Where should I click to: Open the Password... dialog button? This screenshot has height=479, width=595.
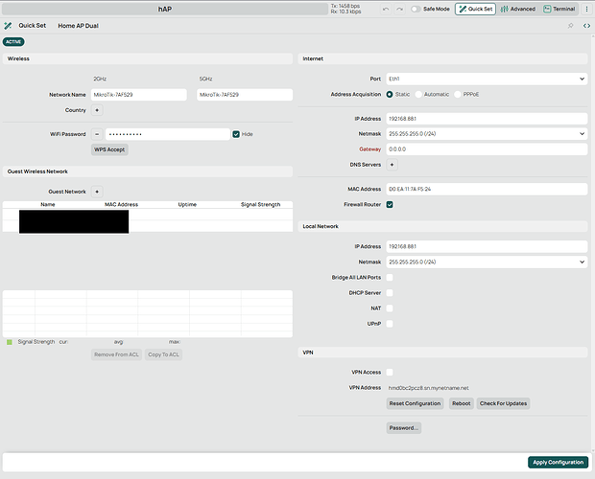pos(404,428)
